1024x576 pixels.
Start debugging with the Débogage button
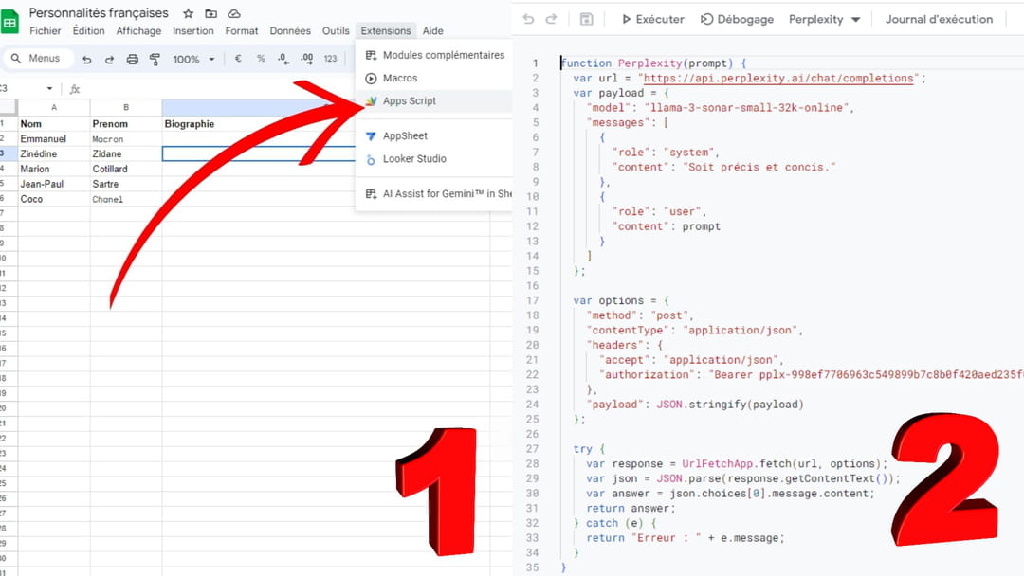738,20
